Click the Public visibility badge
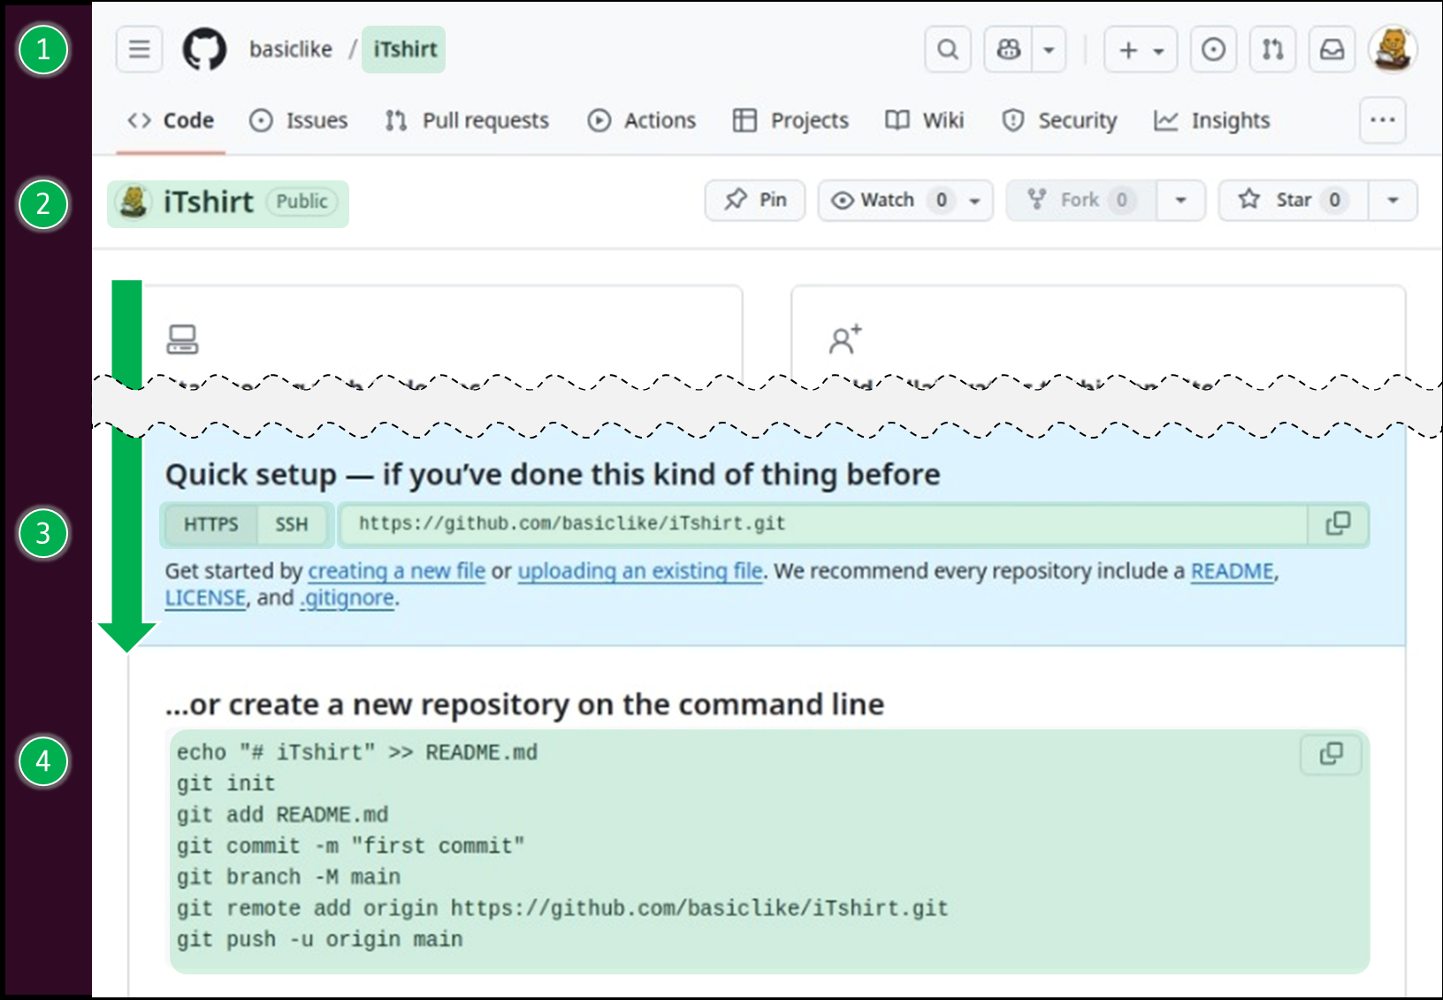The width and height of the screenshot is (1443, 1000). [x=302, y=202]
